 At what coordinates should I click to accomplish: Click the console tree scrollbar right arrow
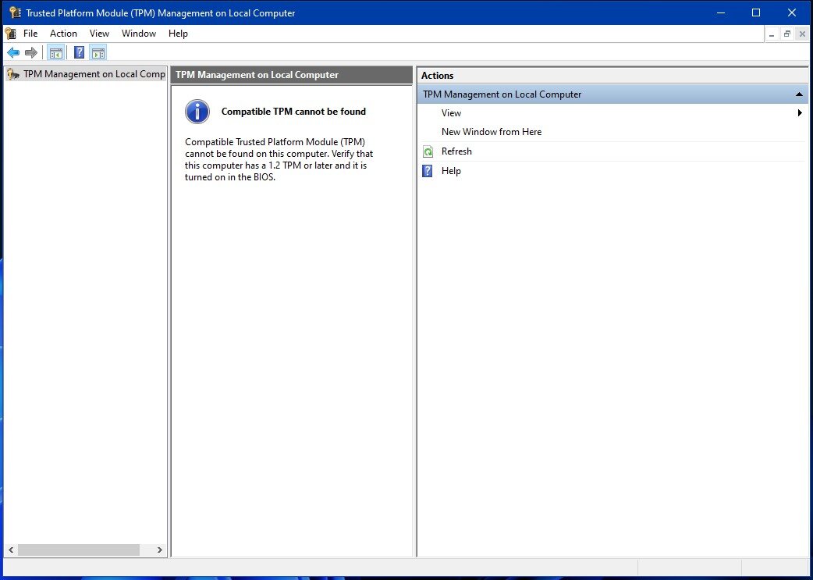pyautogui.click(x=160, y=550)
